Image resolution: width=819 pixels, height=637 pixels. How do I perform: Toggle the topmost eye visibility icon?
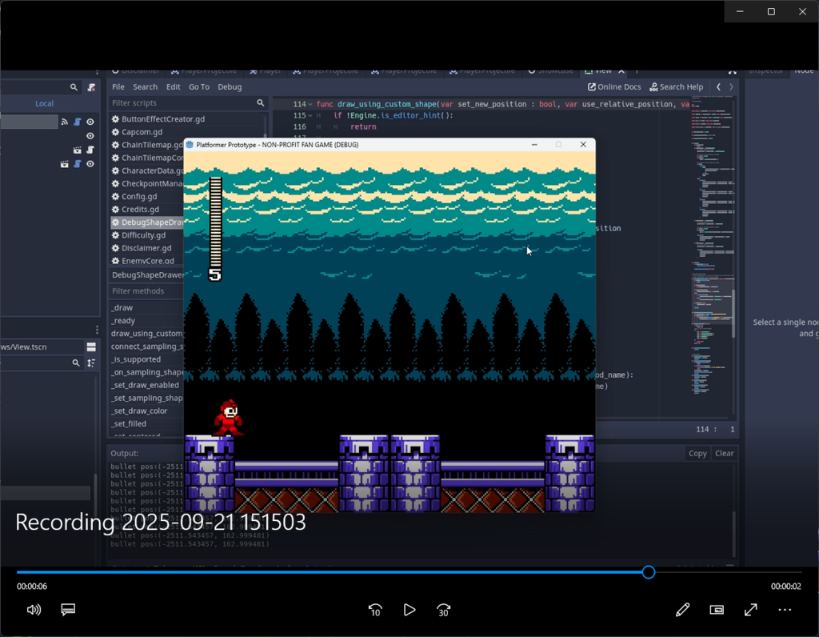point(90,122)
